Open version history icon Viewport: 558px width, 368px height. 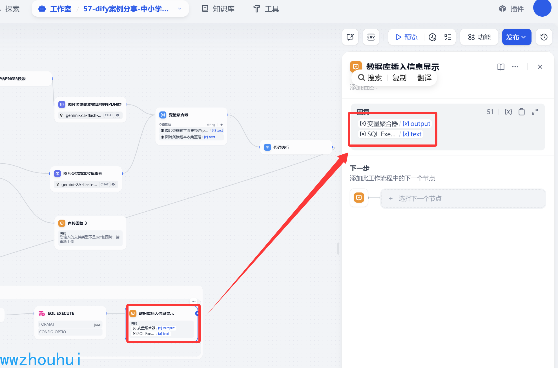(x=544, y=37)
